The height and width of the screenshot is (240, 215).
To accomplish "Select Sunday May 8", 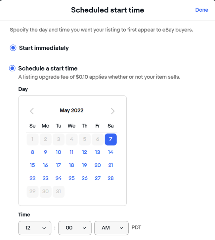I will (x=32, y=152).
